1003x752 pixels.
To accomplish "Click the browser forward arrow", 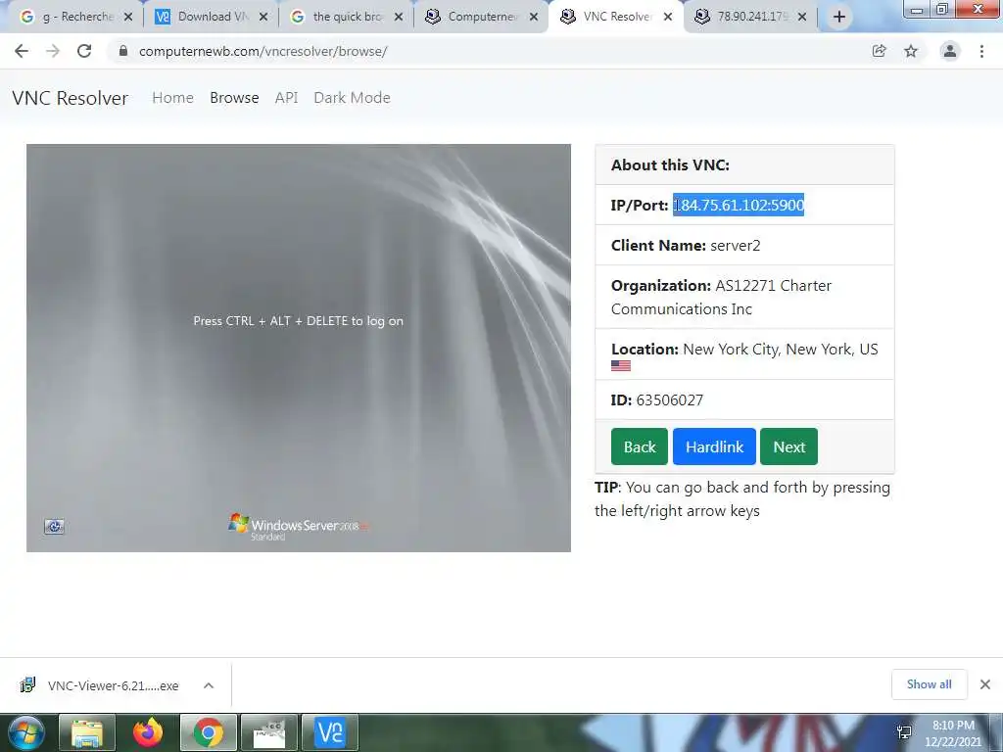I will pyautogui.click(x=53, y=51).
